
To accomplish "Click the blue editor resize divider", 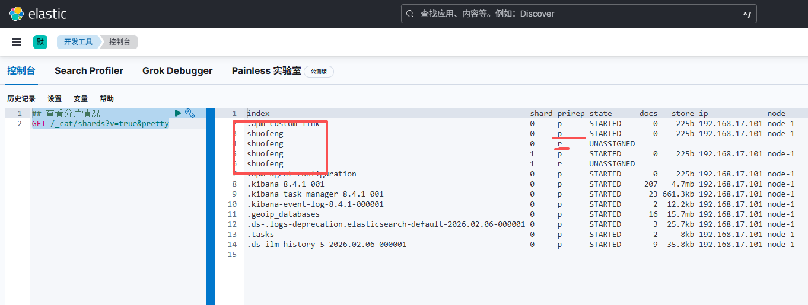I will (210, 206).
